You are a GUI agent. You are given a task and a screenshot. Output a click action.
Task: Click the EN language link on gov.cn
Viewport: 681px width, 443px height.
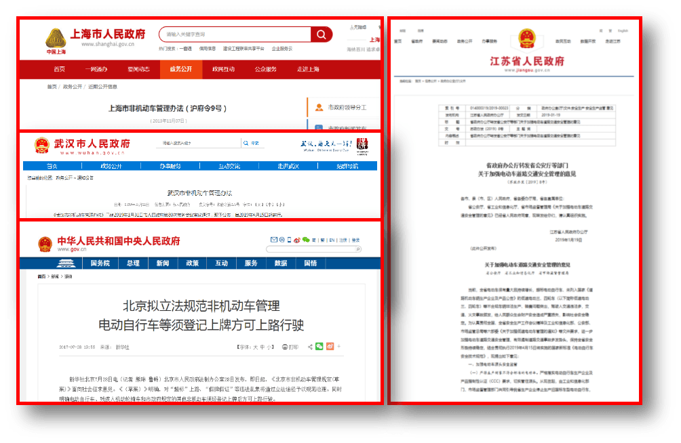(332, 239)
